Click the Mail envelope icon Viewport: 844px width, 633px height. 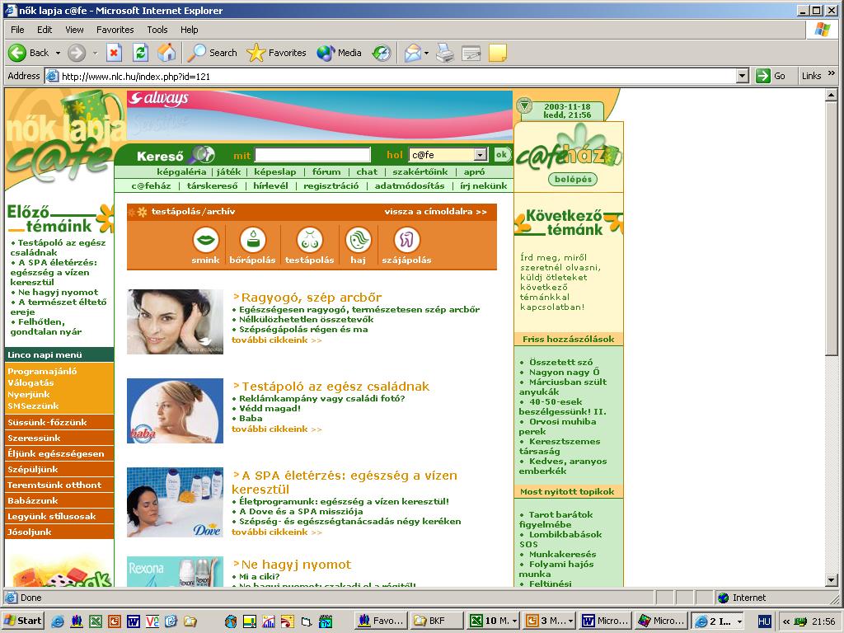[x=413, y=53]
